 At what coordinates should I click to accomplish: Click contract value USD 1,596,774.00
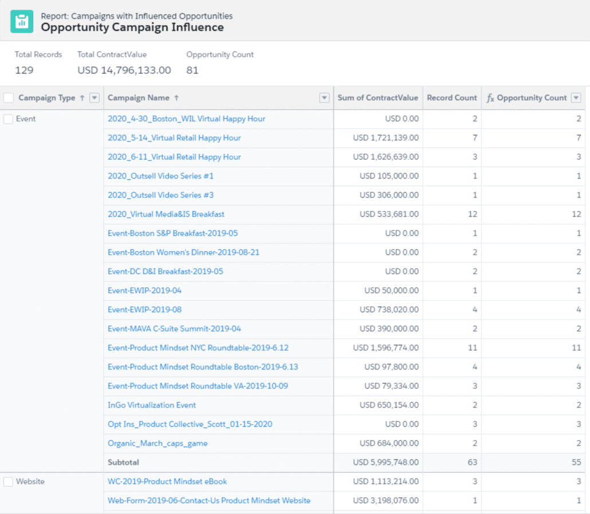[386, 348]
